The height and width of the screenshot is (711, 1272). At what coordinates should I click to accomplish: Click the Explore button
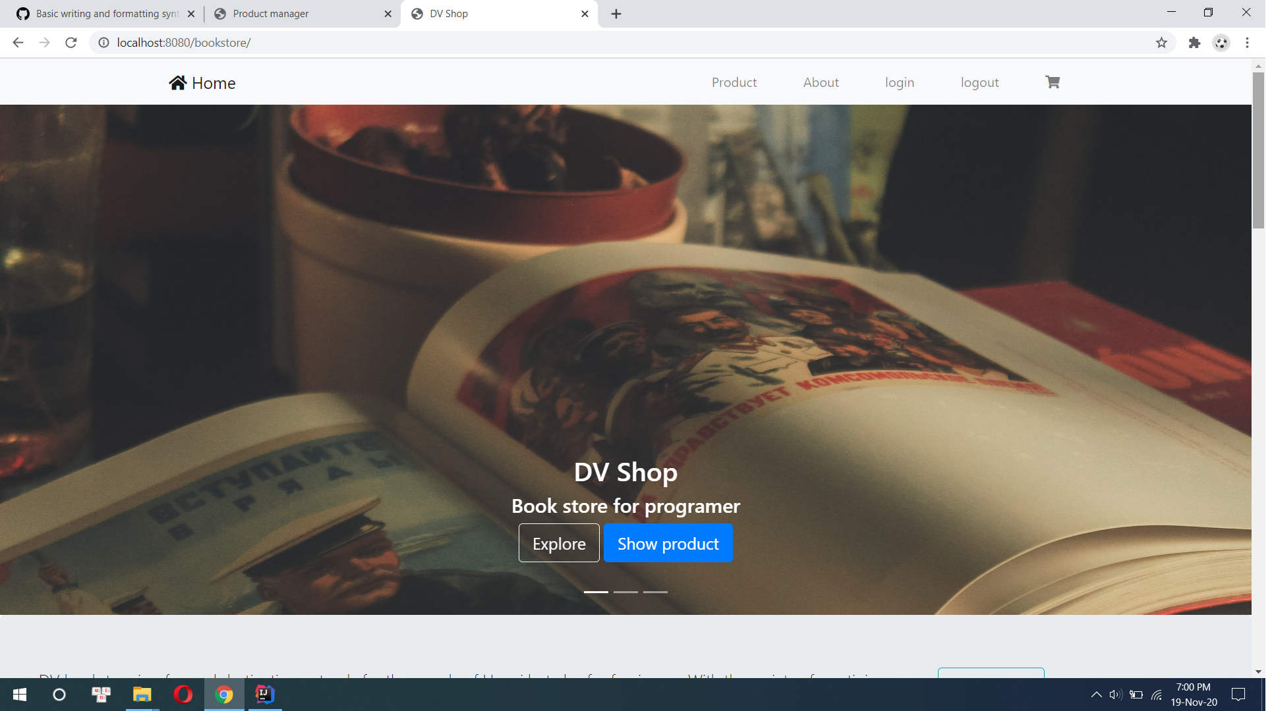tap(559, 543)
